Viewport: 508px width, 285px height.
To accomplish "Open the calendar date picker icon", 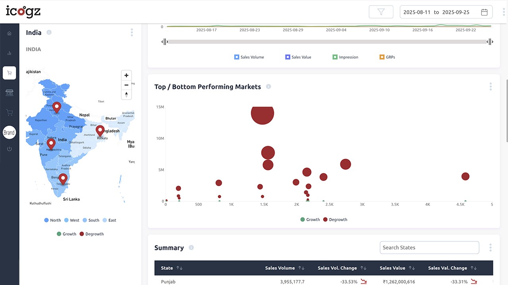I will 484,12.
